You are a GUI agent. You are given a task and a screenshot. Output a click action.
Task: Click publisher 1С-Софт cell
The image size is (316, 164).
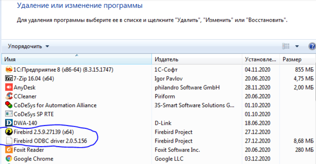pyautogui.click(x=166, y=70)
